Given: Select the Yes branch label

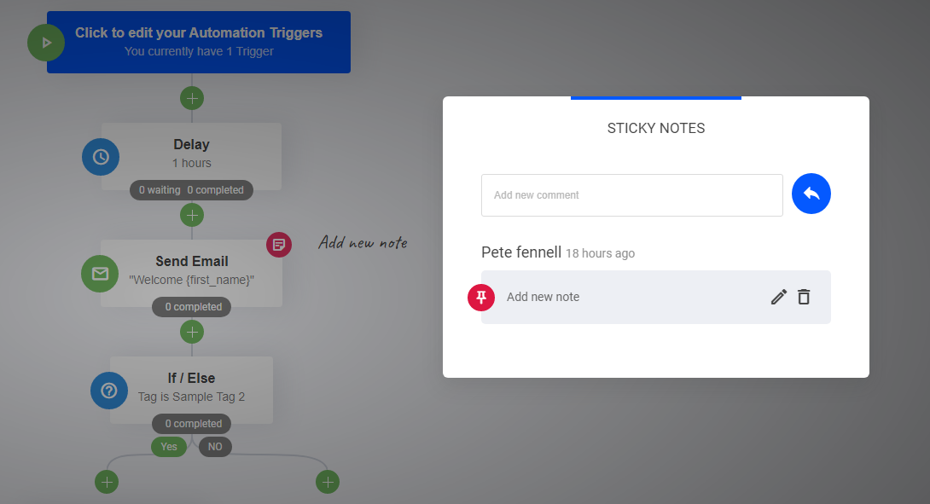Looking at the screenshot, I should click(169, 447).
